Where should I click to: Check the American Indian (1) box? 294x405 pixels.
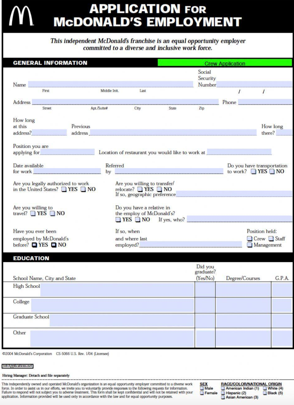[223, 389]
